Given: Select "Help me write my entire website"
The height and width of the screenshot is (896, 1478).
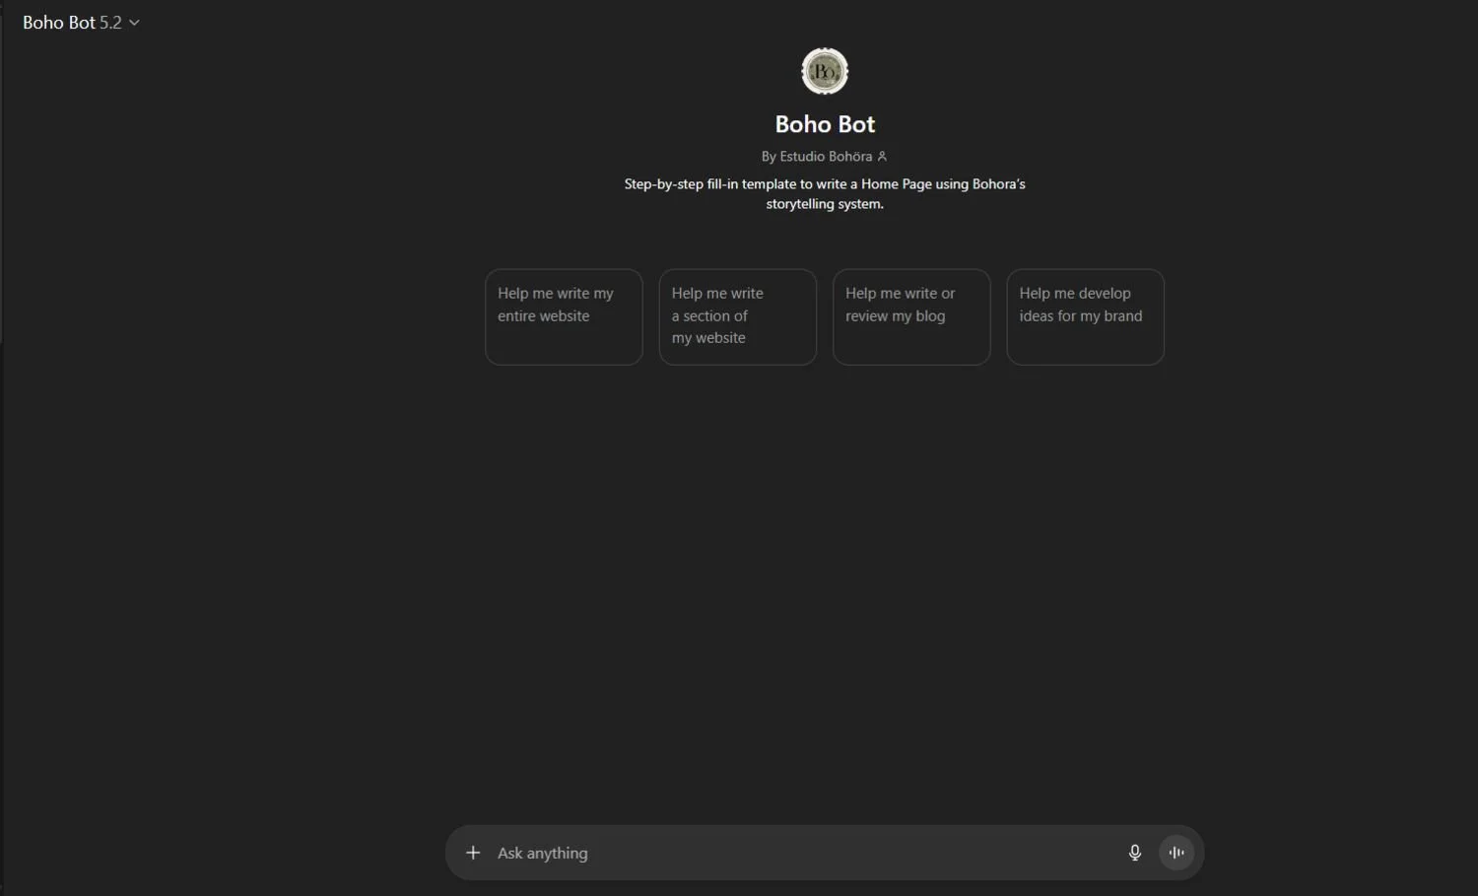Looking at the screenshot, I should click(564, 316).
